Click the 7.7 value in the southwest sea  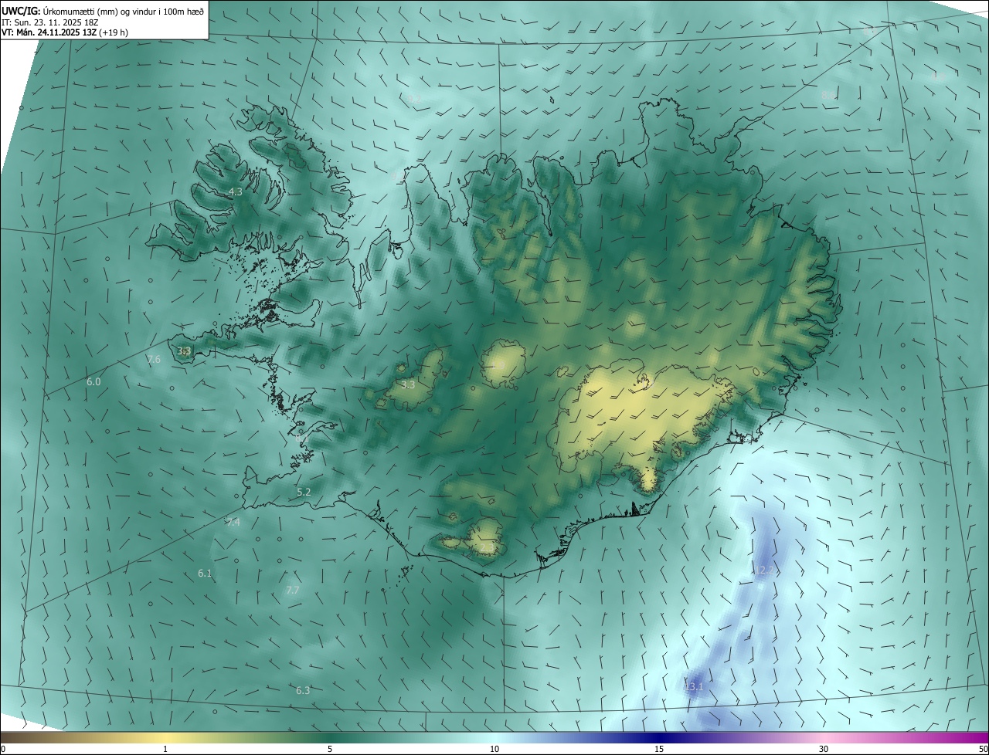point(292,590)
